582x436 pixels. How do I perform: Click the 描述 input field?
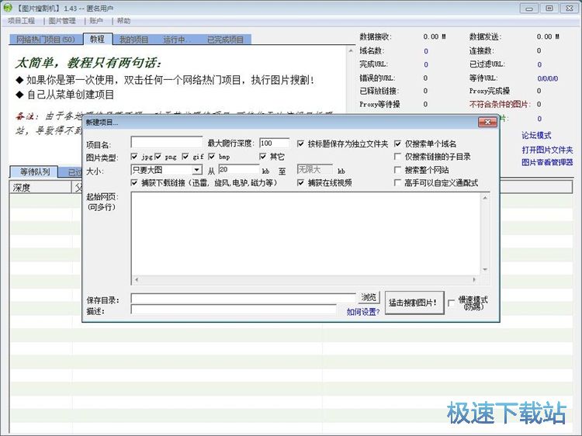(x=234, y=310)
